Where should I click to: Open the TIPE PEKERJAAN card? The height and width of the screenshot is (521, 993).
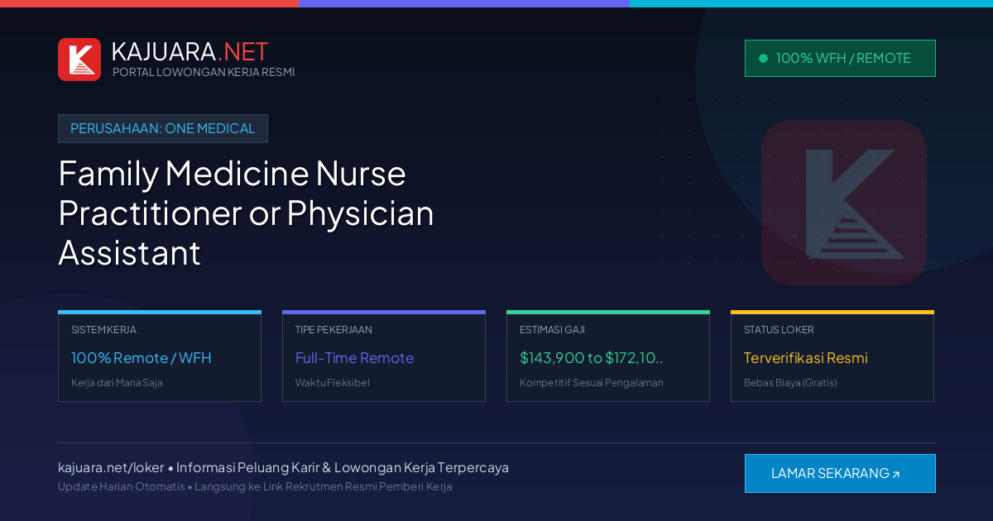(384, 356)
